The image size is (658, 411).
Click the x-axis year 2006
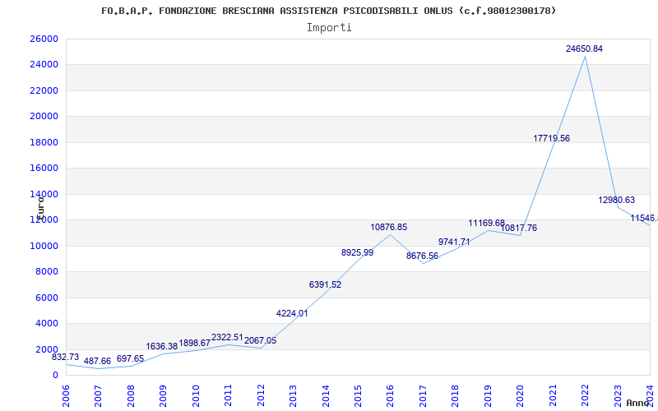point(66,395)
